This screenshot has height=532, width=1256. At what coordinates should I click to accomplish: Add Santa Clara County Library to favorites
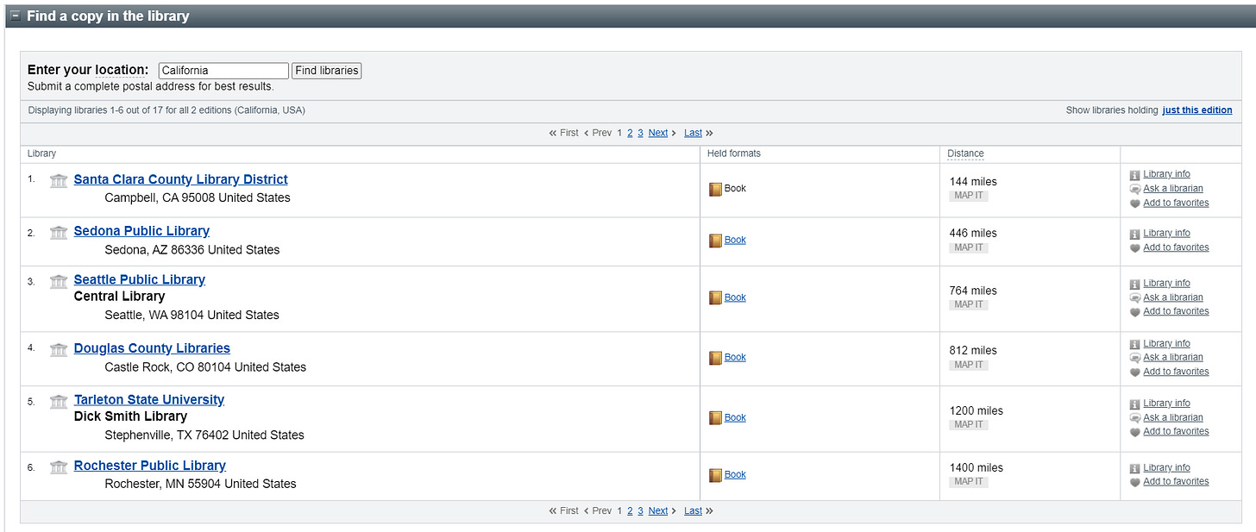pos(1176,203)
